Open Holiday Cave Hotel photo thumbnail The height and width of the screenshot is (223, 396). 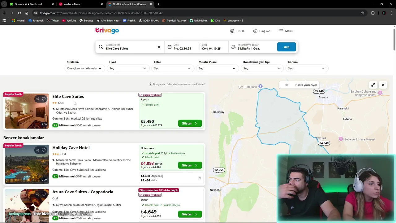point(27,164)
